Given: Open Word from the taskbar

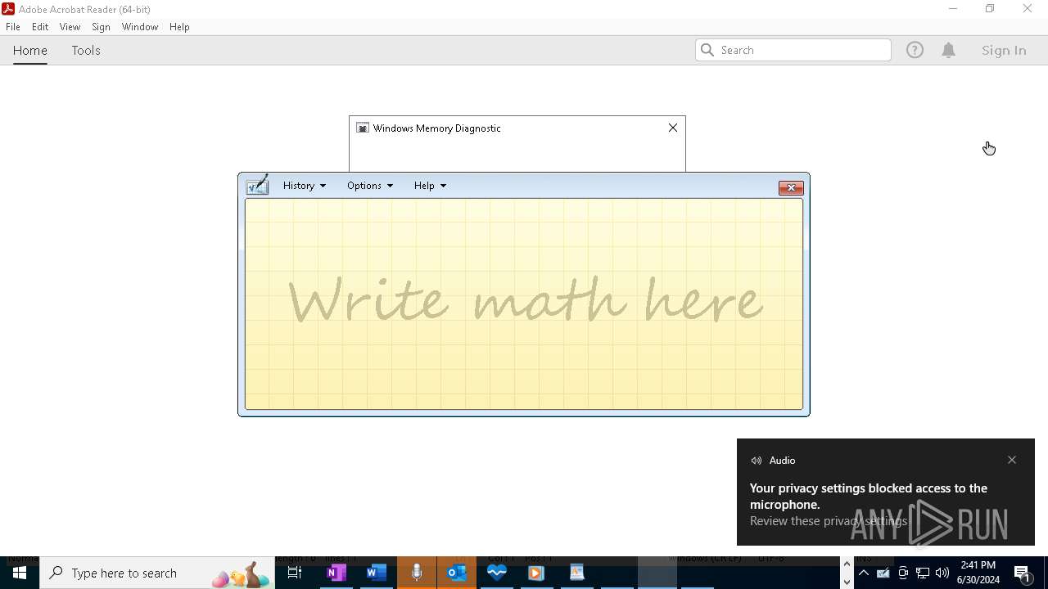Looking at the screenshot, I should (376, 573).
